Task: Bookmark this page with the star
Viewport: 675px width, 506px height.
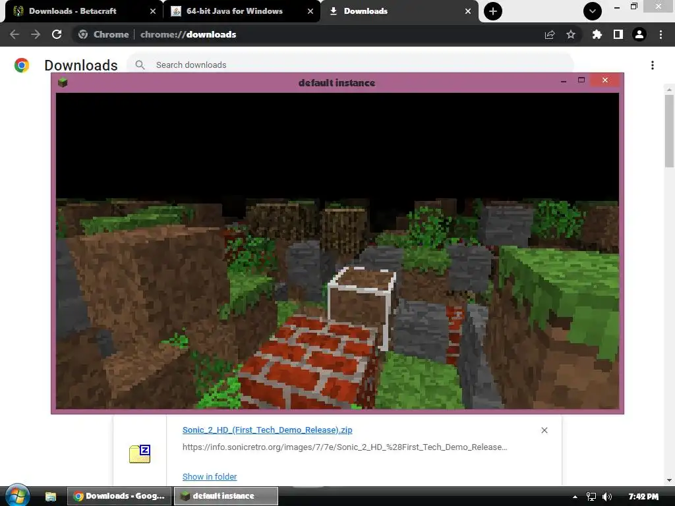Action: [x=571, y=34]
